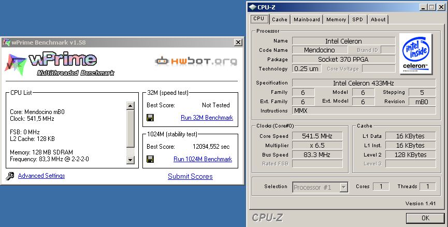
Task: Click the Specification field Intel Celeron 433MHz
Action: point(364,83)
